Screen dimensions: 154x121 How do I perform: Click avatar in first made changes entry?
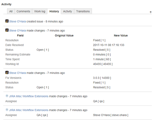pyautogui.click(x=7, y=30)
